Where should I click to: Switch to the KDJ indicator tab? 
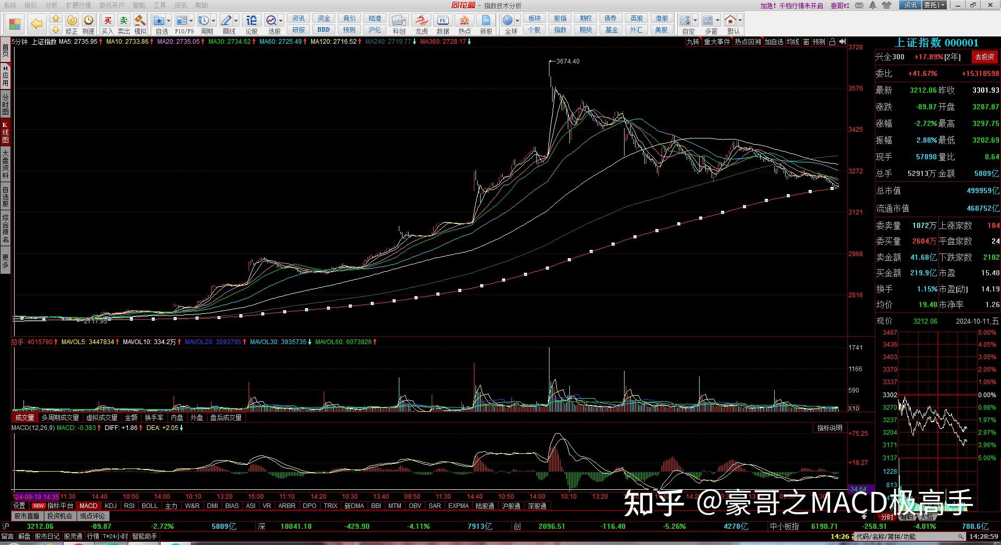pos(111,505)
